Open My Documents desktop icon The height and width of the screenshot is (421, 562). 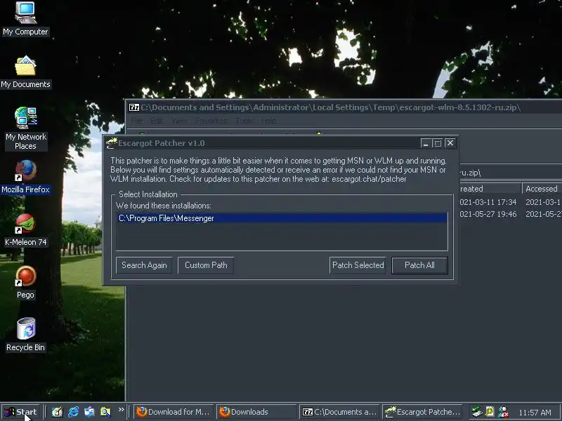click(25, 72)
